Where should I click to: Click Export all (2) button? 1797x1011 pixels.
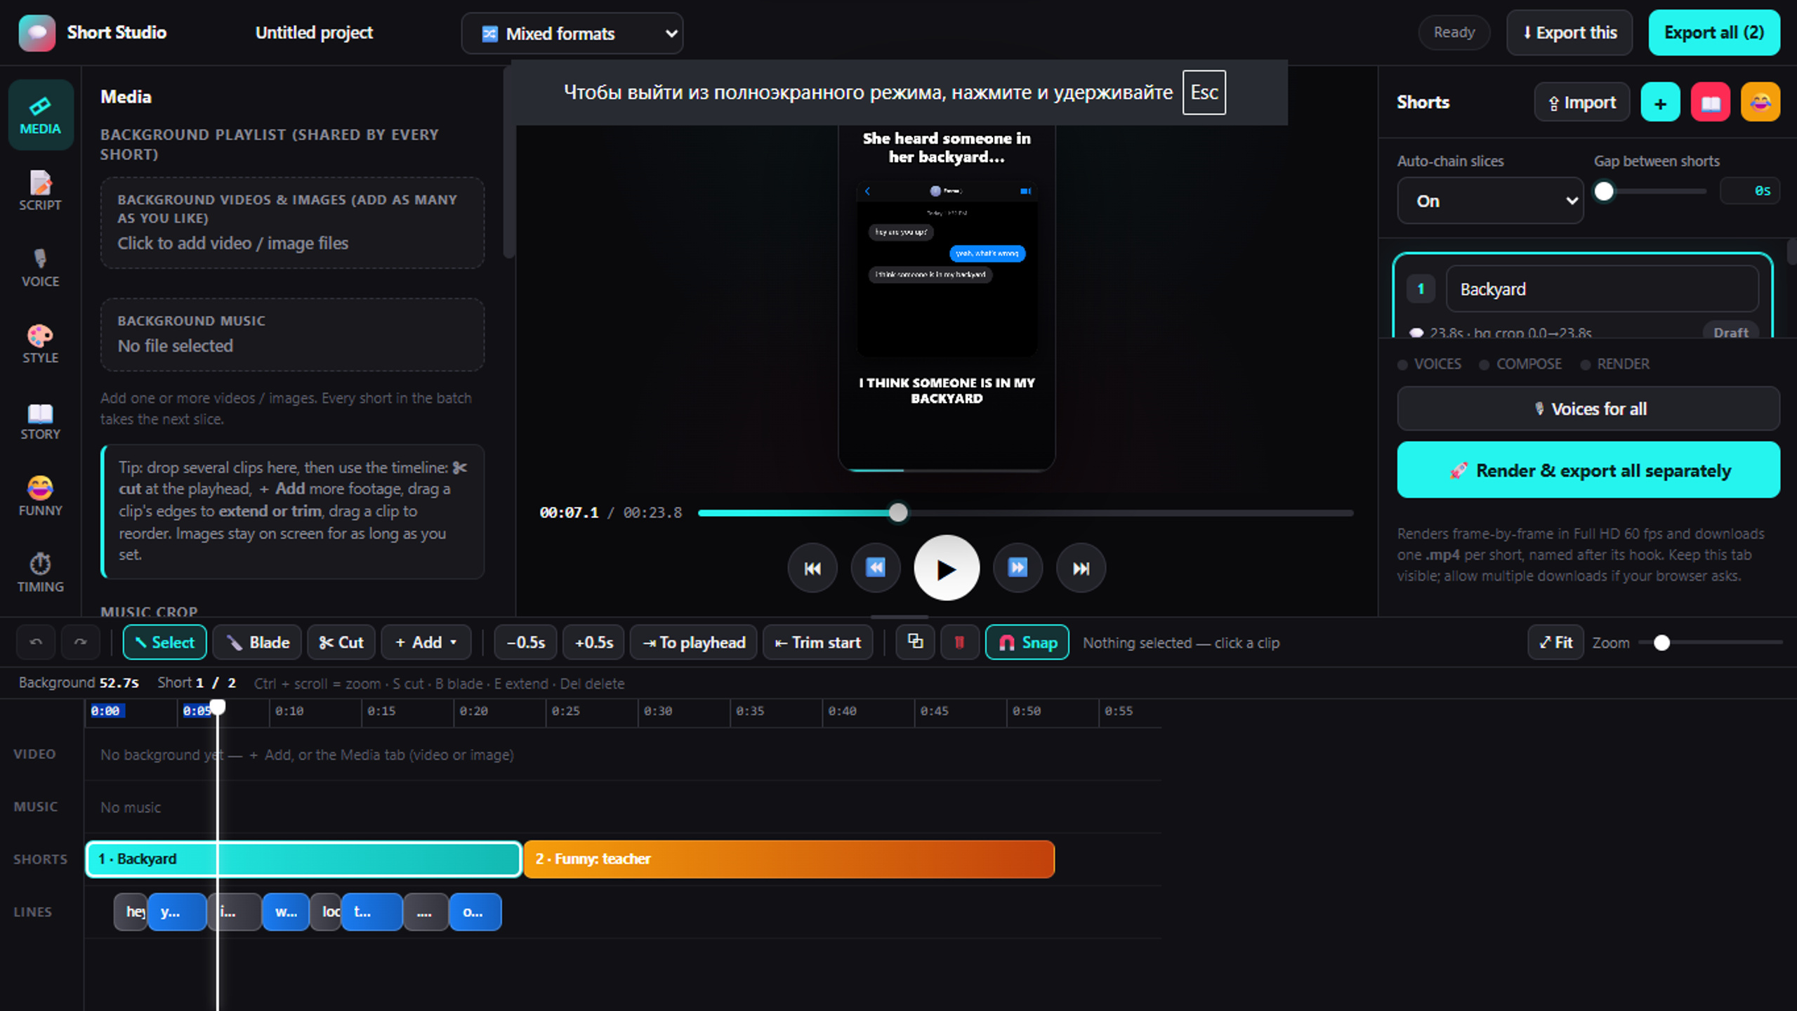point(1714,32)
